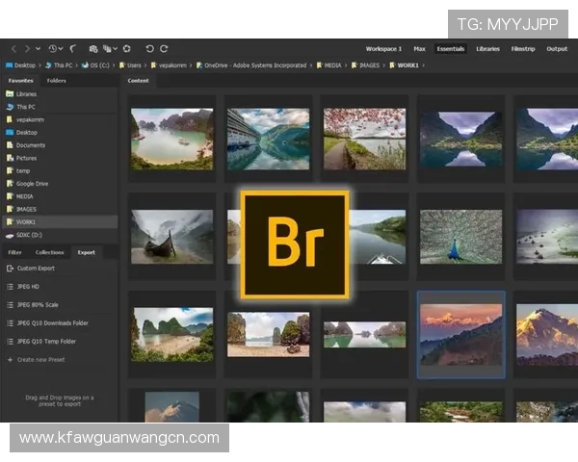The image size is (578, 462).
Task: Switch to the Filmstrip workspace
Action: pos(523,48)
